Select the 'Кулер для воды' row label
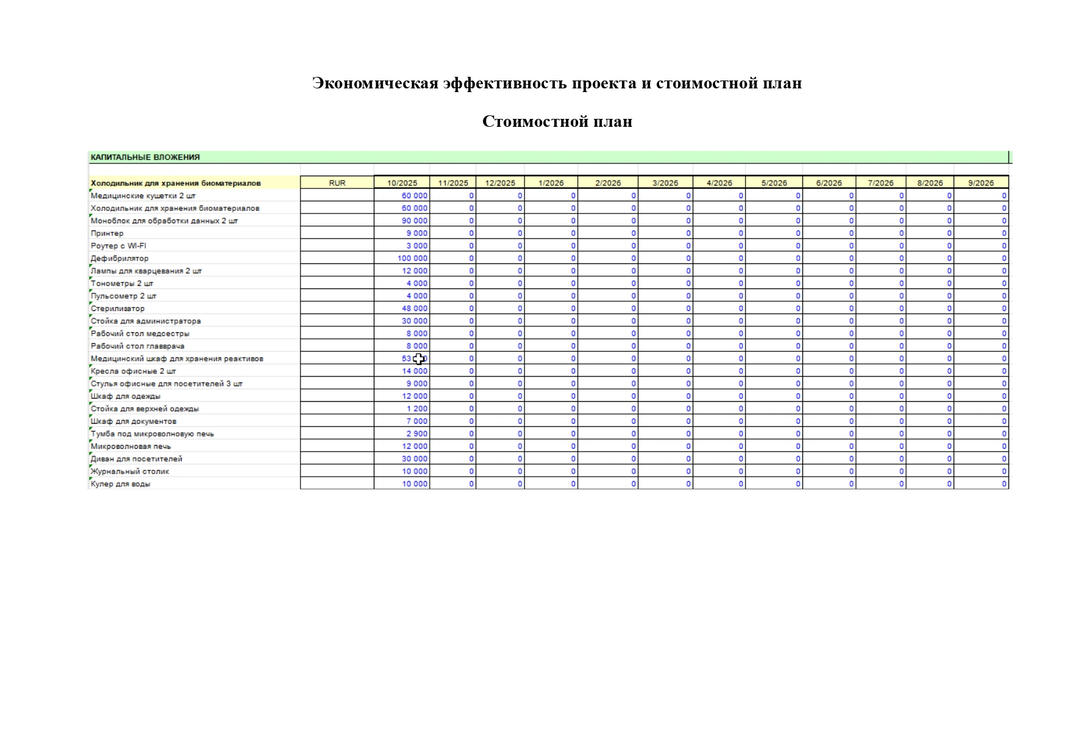 point(120,484)
